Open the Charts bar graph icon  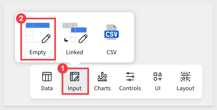(x=102, y=77)
